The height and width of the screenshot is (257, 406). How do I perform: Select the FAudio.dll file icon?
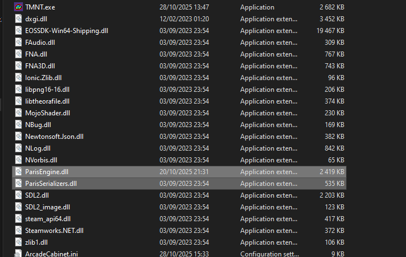(x=18, y=43)
